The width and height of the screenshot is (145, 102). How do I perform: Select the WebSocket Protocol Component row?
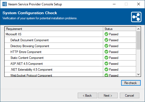[70, 75]
